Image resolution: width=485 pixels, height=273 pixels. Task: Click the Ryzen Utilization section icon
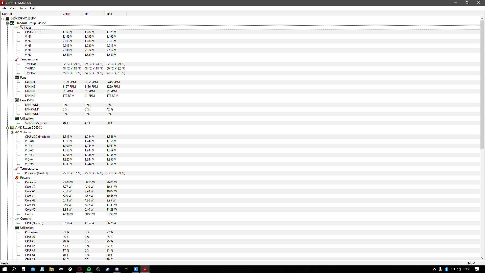click(17, 228)
